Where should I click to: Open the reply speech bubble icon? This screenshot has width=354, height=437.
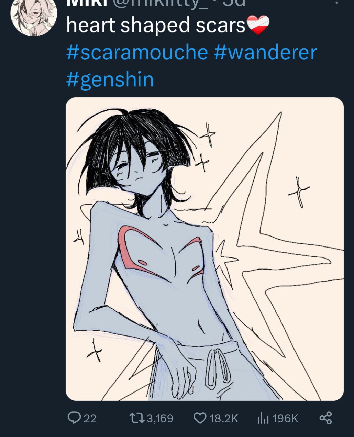(x=74, y=418)
